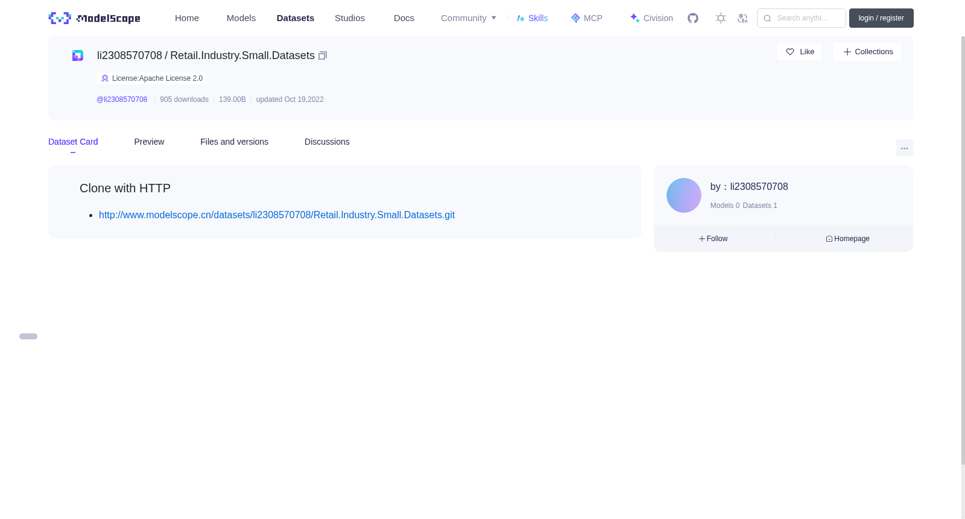Click the '139.00B' size text

coord(232,99)
